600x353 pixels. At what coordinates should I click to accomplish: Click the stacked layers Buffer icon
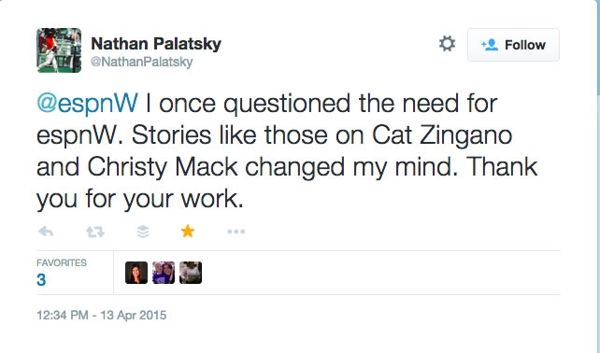[x=143, y=232]
